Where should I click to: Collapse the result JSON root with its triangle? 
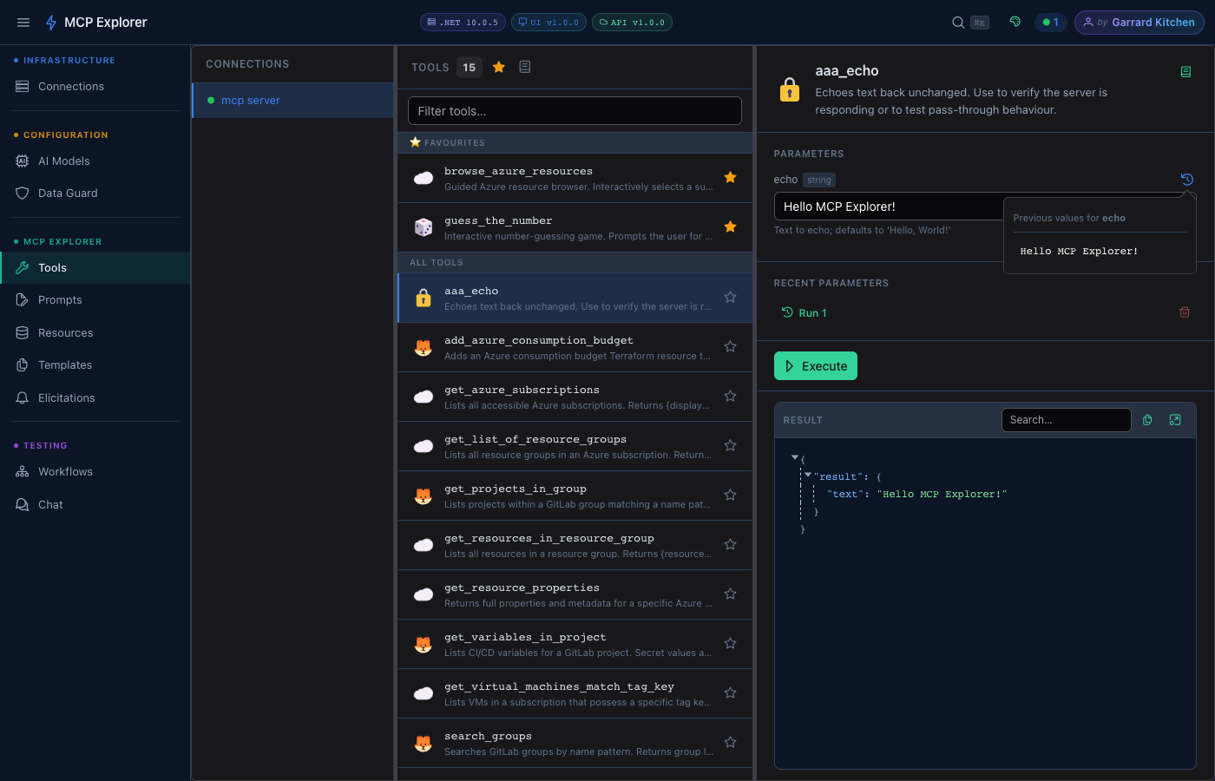[x=794, y=456]
